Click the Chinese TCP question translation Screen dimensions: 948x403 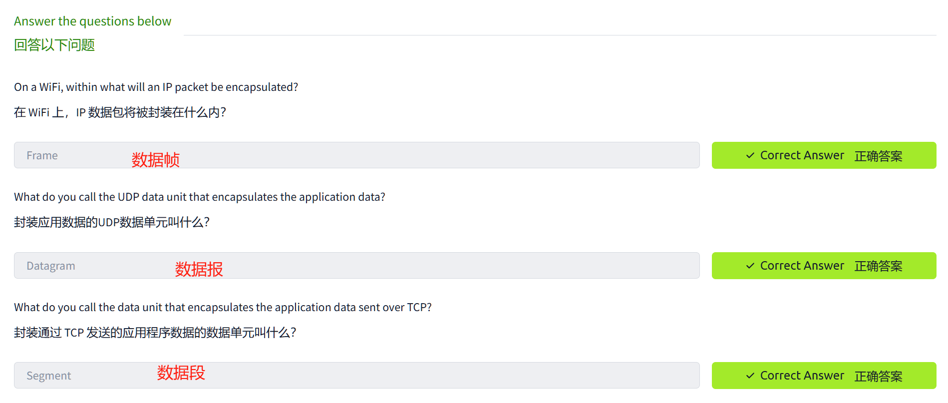point(155,333)
